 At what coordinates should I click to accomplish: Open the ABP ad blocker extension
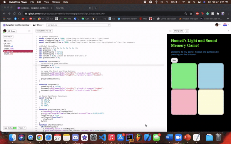pyautogui.click(x=197, y=13)
